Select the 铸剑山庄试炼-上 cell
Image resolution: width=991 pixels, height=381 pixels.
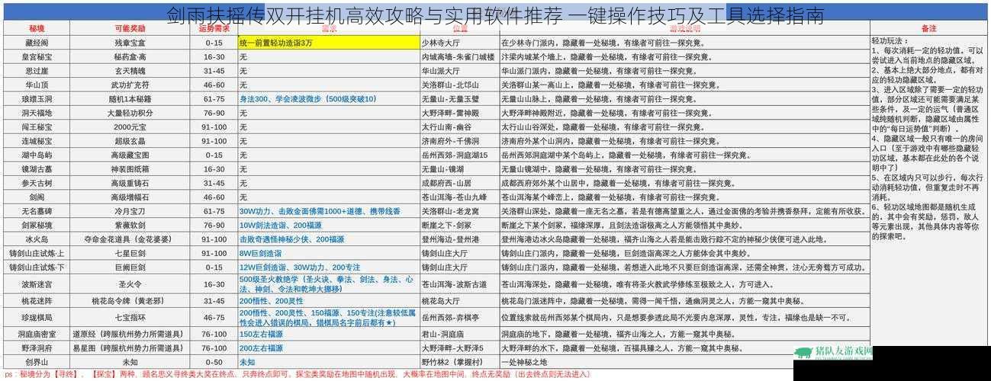click(37, 253)
